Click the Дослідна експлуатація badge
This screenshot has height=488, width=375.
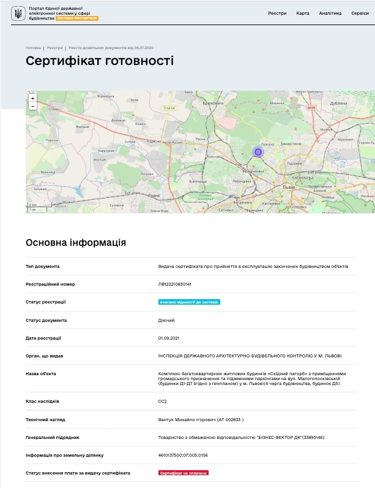(x=77, y=18)
